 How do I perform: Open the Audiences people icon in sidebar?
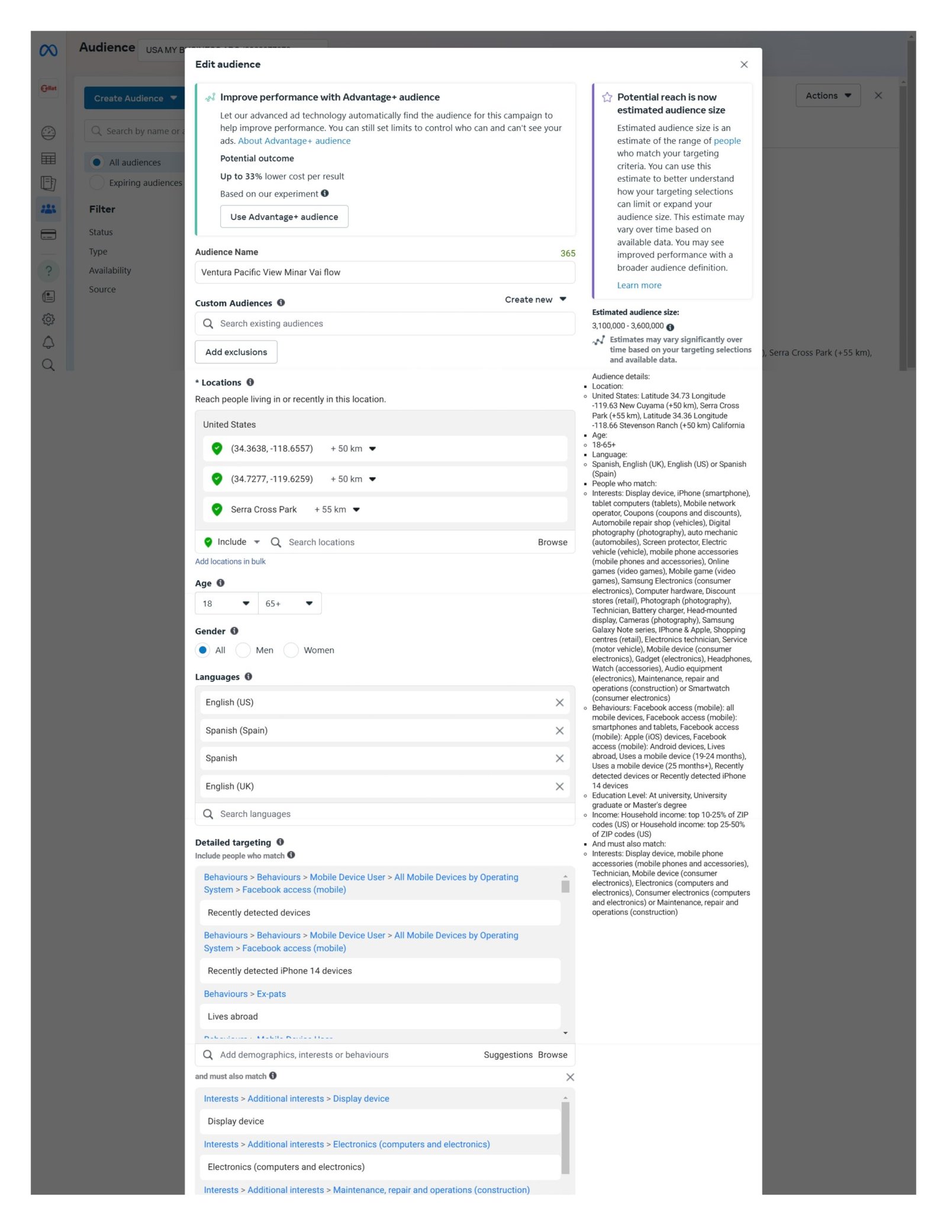[48, 209]
